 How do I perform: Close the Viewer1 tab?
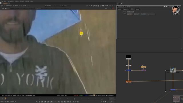(x=9, y=3)
